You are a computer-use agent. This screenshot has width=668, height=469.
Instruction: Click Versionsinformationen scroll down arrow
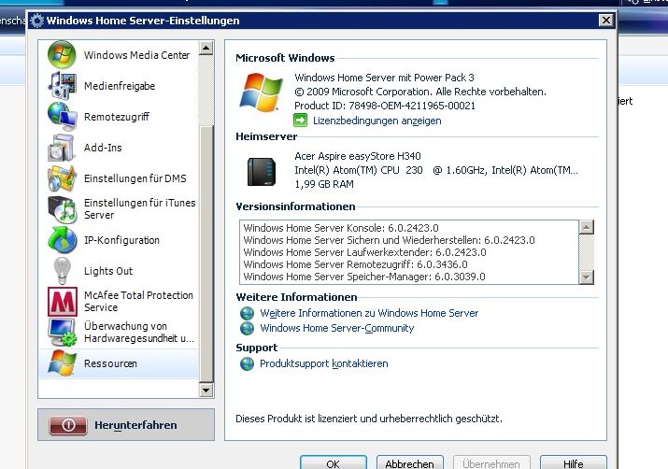[587, 277]
